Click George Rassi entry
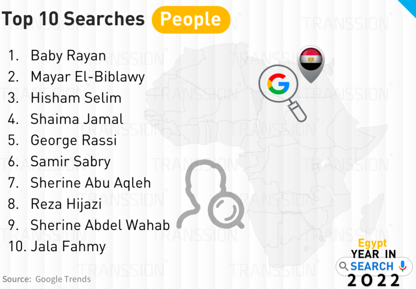Image resolution: width=416 pixels, height=289 pixels. (74, 141)
